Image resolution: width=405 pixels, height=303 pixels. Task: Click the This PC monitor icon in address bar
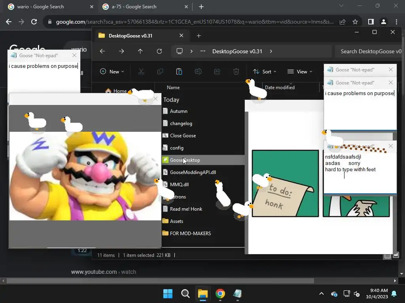pos(180,51)
